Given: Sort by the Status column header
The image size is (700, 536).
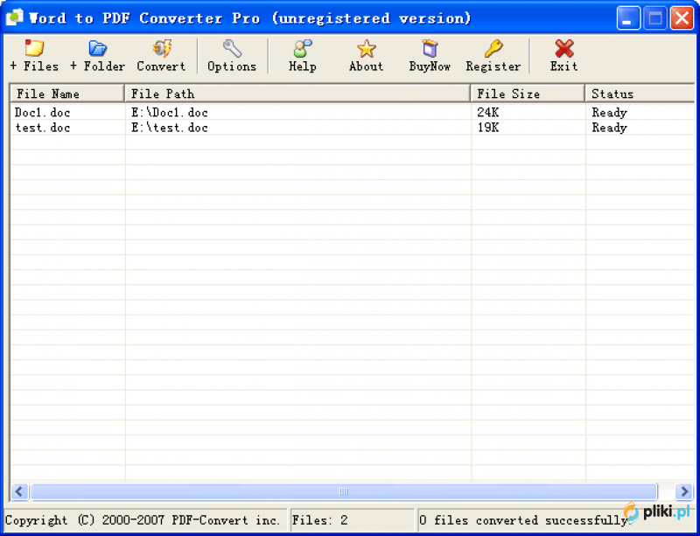Looking at the screenshot, I should click(640, 94).
